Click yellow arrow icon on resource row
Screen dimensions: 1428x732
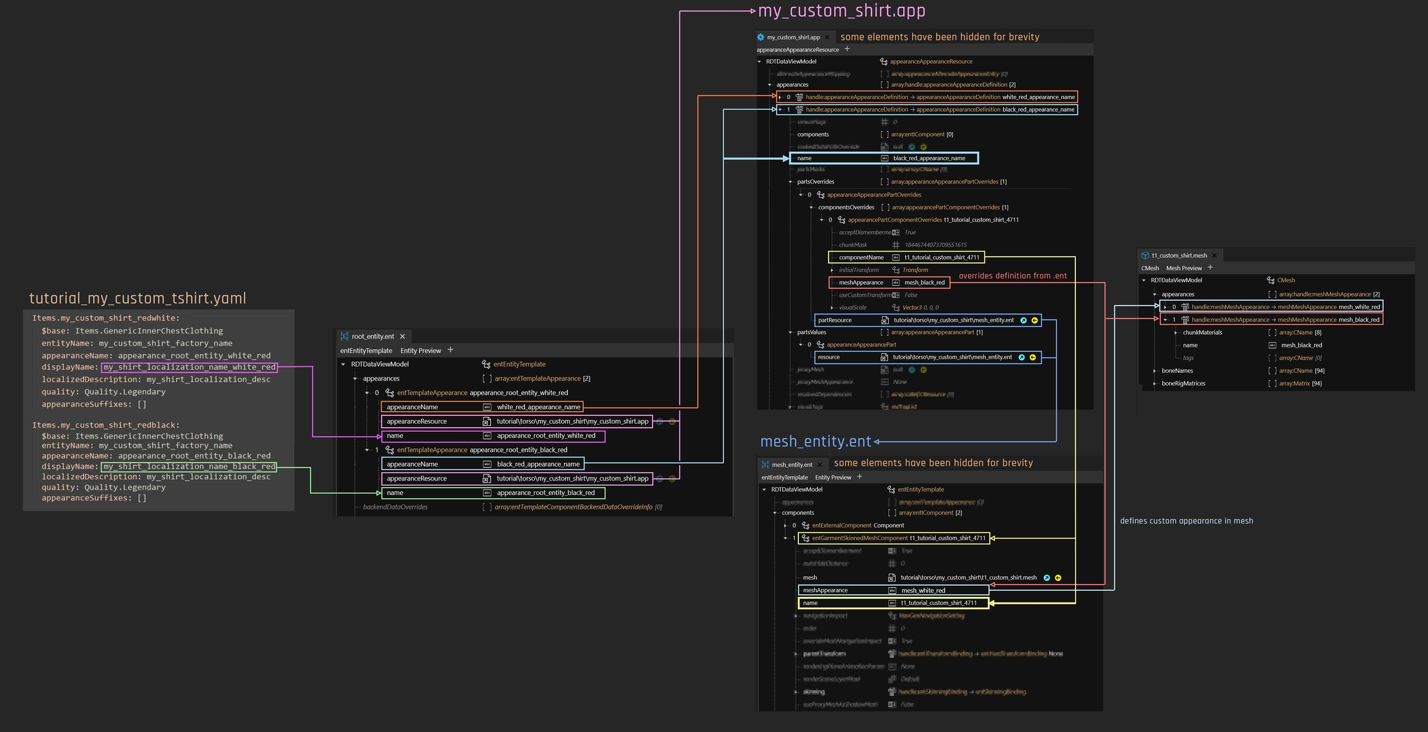point(1033,358)
